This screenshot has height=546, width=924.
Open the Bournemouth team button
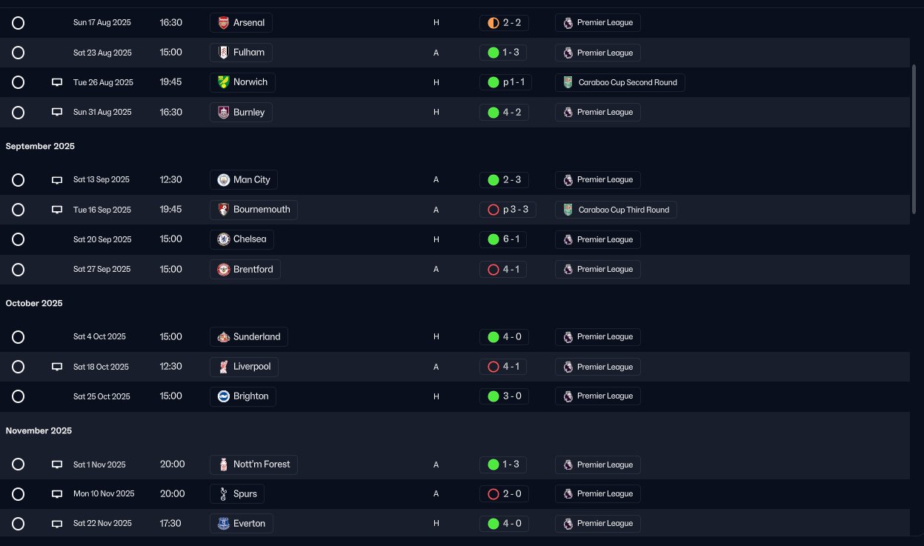254,210
